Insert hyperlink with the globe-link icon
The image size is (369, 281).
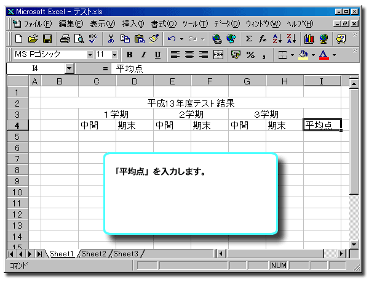(216, 39)
